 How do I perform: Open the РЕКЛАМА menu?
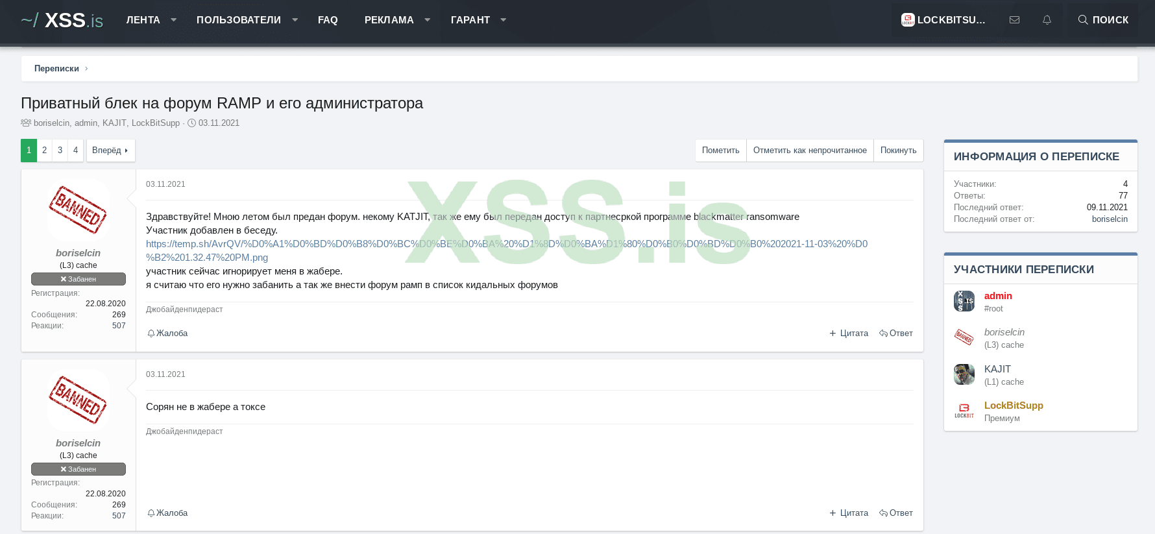pos(389,20)
